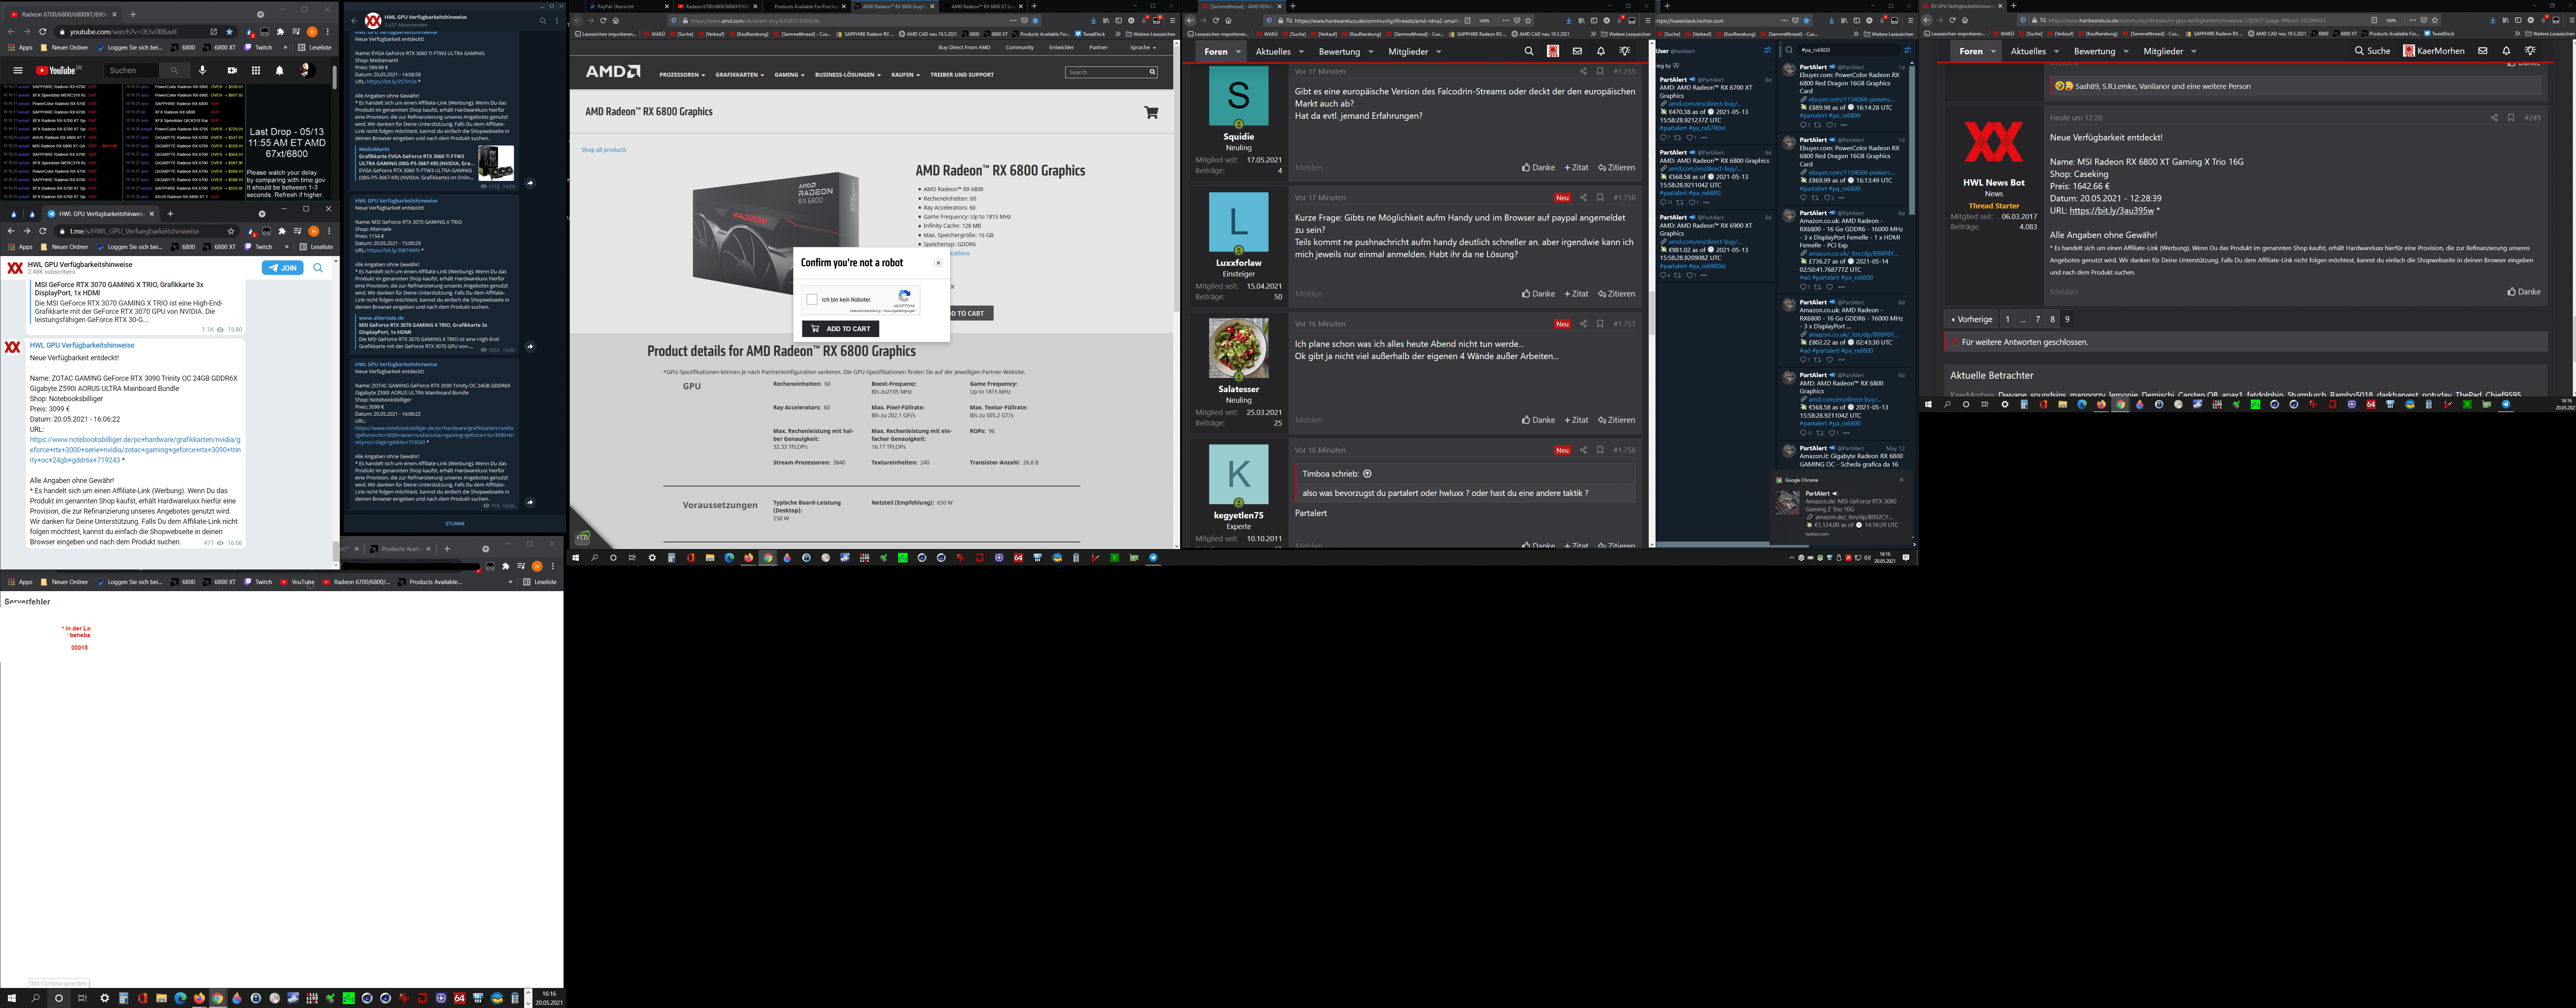2576x1008 pixels.
Task: Follow the 'Shop all products' link
Action: click(x=604, y=150)
